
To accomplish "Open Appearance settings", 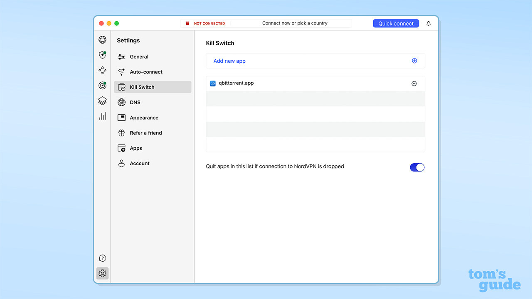I will click(153, 118).
